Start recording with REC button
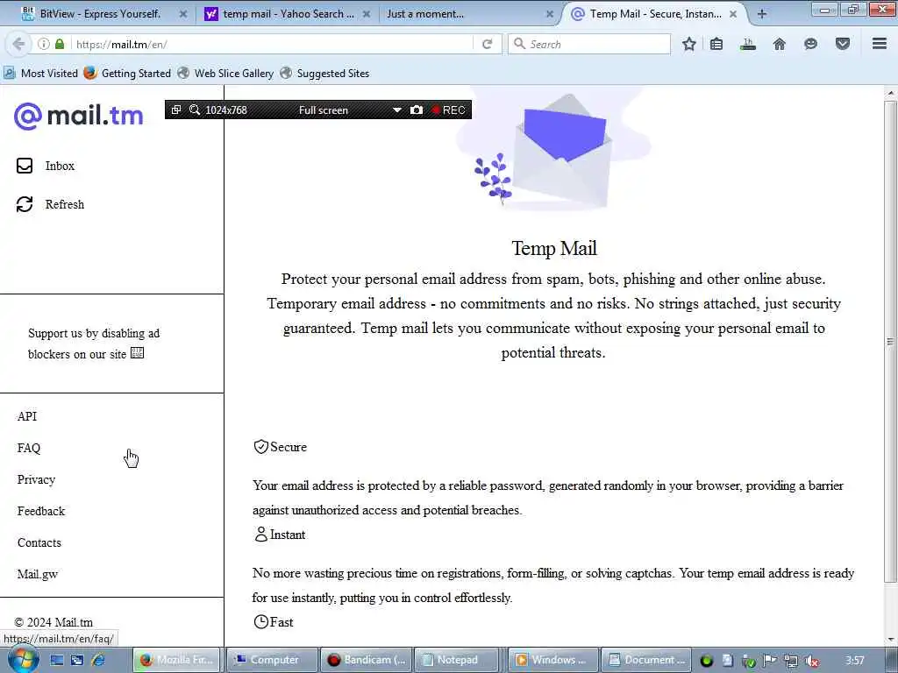This screenshot has width=898, height=673. (448, 110)
